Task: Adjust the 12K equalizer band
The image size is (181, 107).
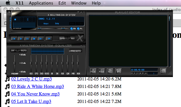Action: point(67,63)
